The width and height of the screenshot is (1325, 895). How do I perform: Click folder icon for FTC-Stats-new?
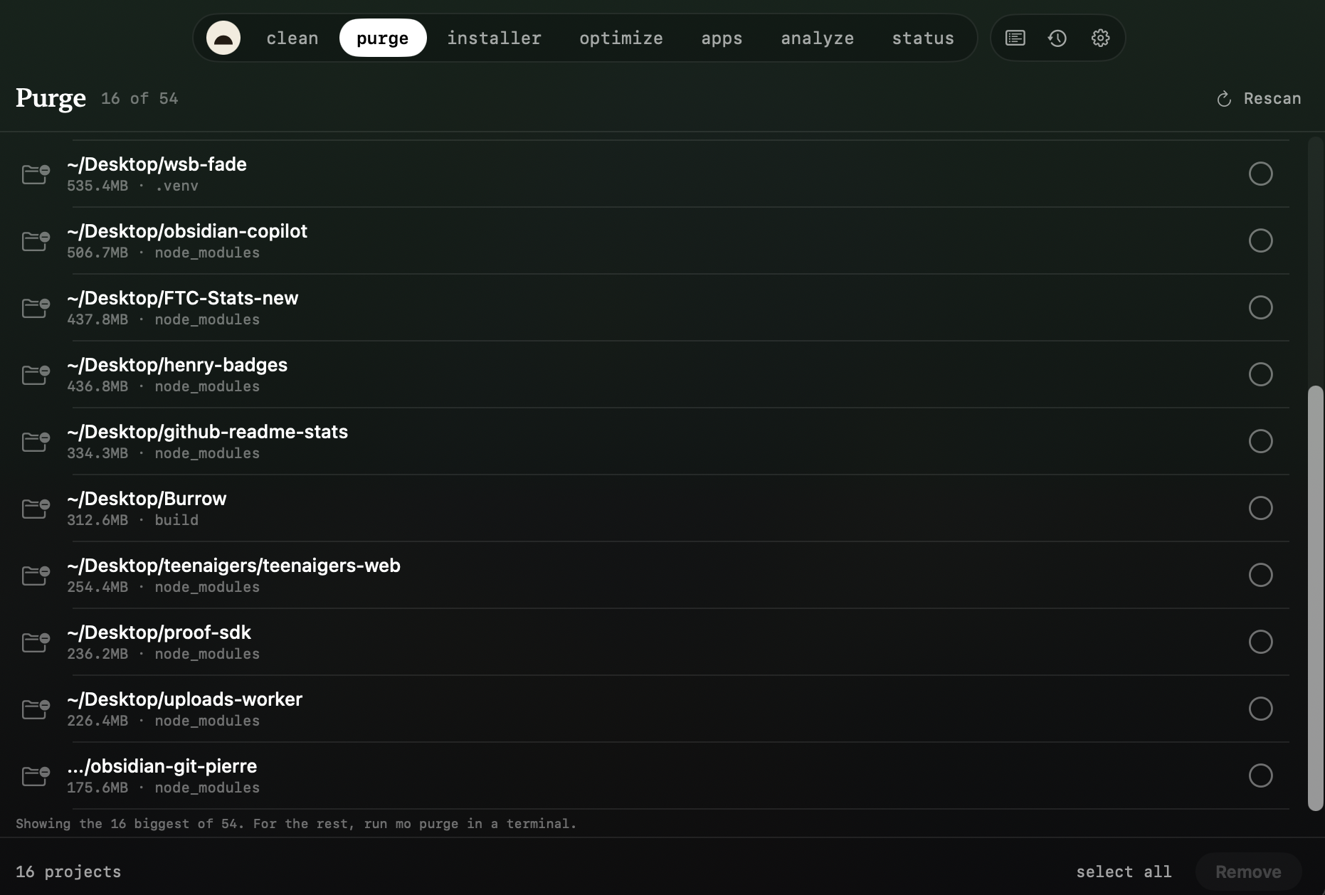tap(36, 307)
